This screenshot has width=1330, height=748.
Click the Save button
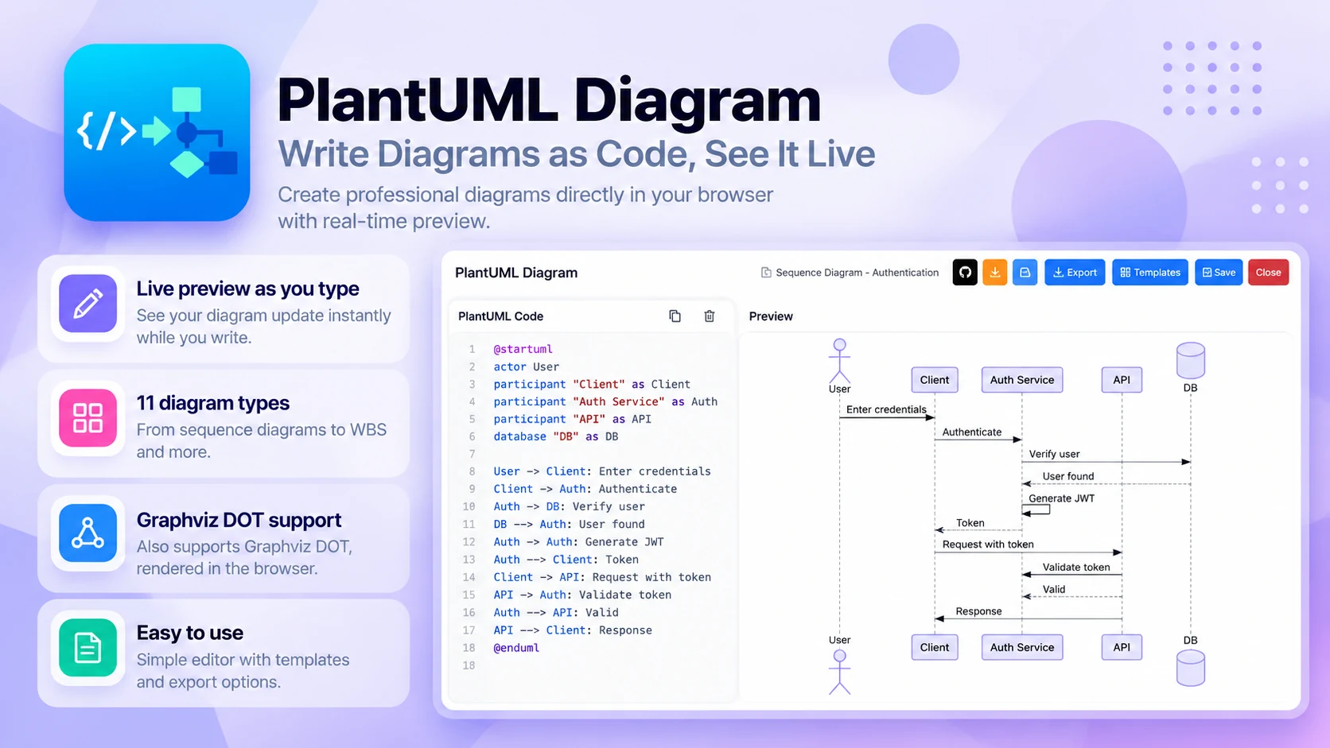click(x=1219, y=273)
